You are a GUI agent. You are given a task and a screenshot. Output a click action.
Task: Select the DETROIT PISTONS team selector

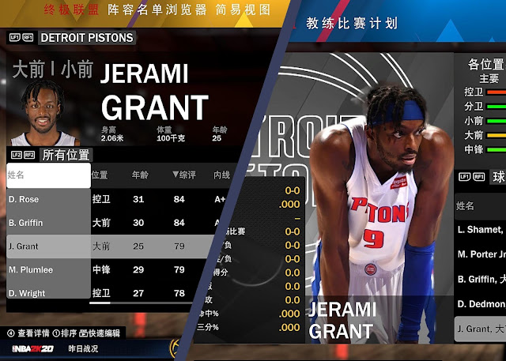tap(87, 38)
